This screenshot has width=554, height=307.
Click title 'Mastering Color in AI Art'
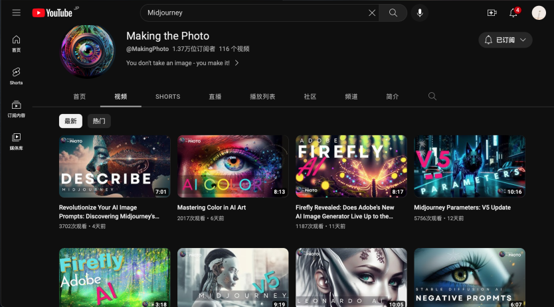[x=211, y=208]
